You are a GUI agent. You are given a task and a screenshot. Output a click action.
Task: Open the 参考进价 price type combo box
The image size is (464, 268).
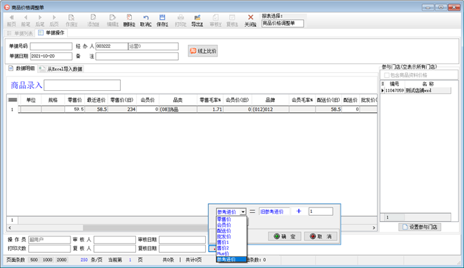point(231,212)
